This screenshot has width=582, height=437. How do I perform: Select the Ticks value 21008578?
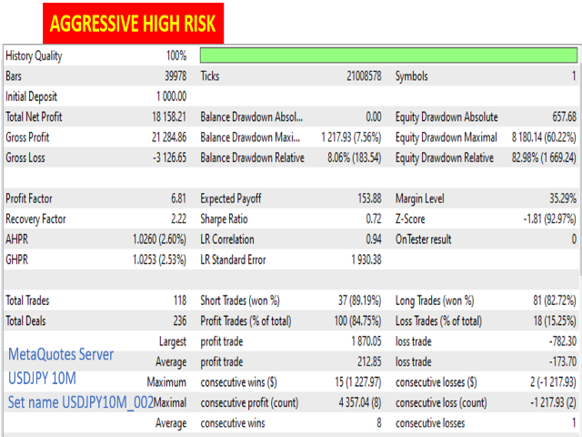pos(364,76)
